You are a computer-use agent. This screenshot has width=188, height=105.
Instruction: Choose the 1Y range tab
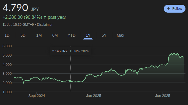pos(88,35)
